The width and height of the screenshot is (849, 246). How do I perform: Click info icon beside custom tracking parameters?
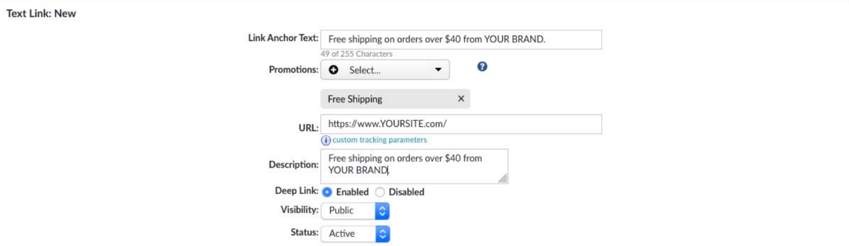325,140
